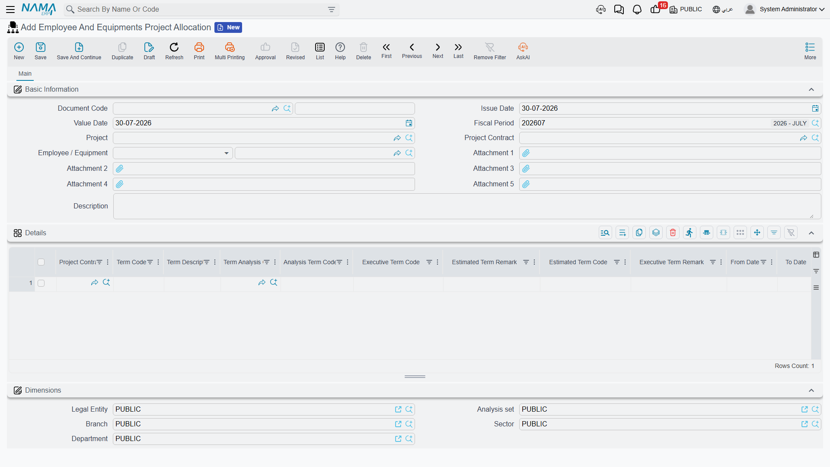The height and width of the screenshot is (467, 830).
Task: Go to the Previous record
Action: (x=412, y=51)
